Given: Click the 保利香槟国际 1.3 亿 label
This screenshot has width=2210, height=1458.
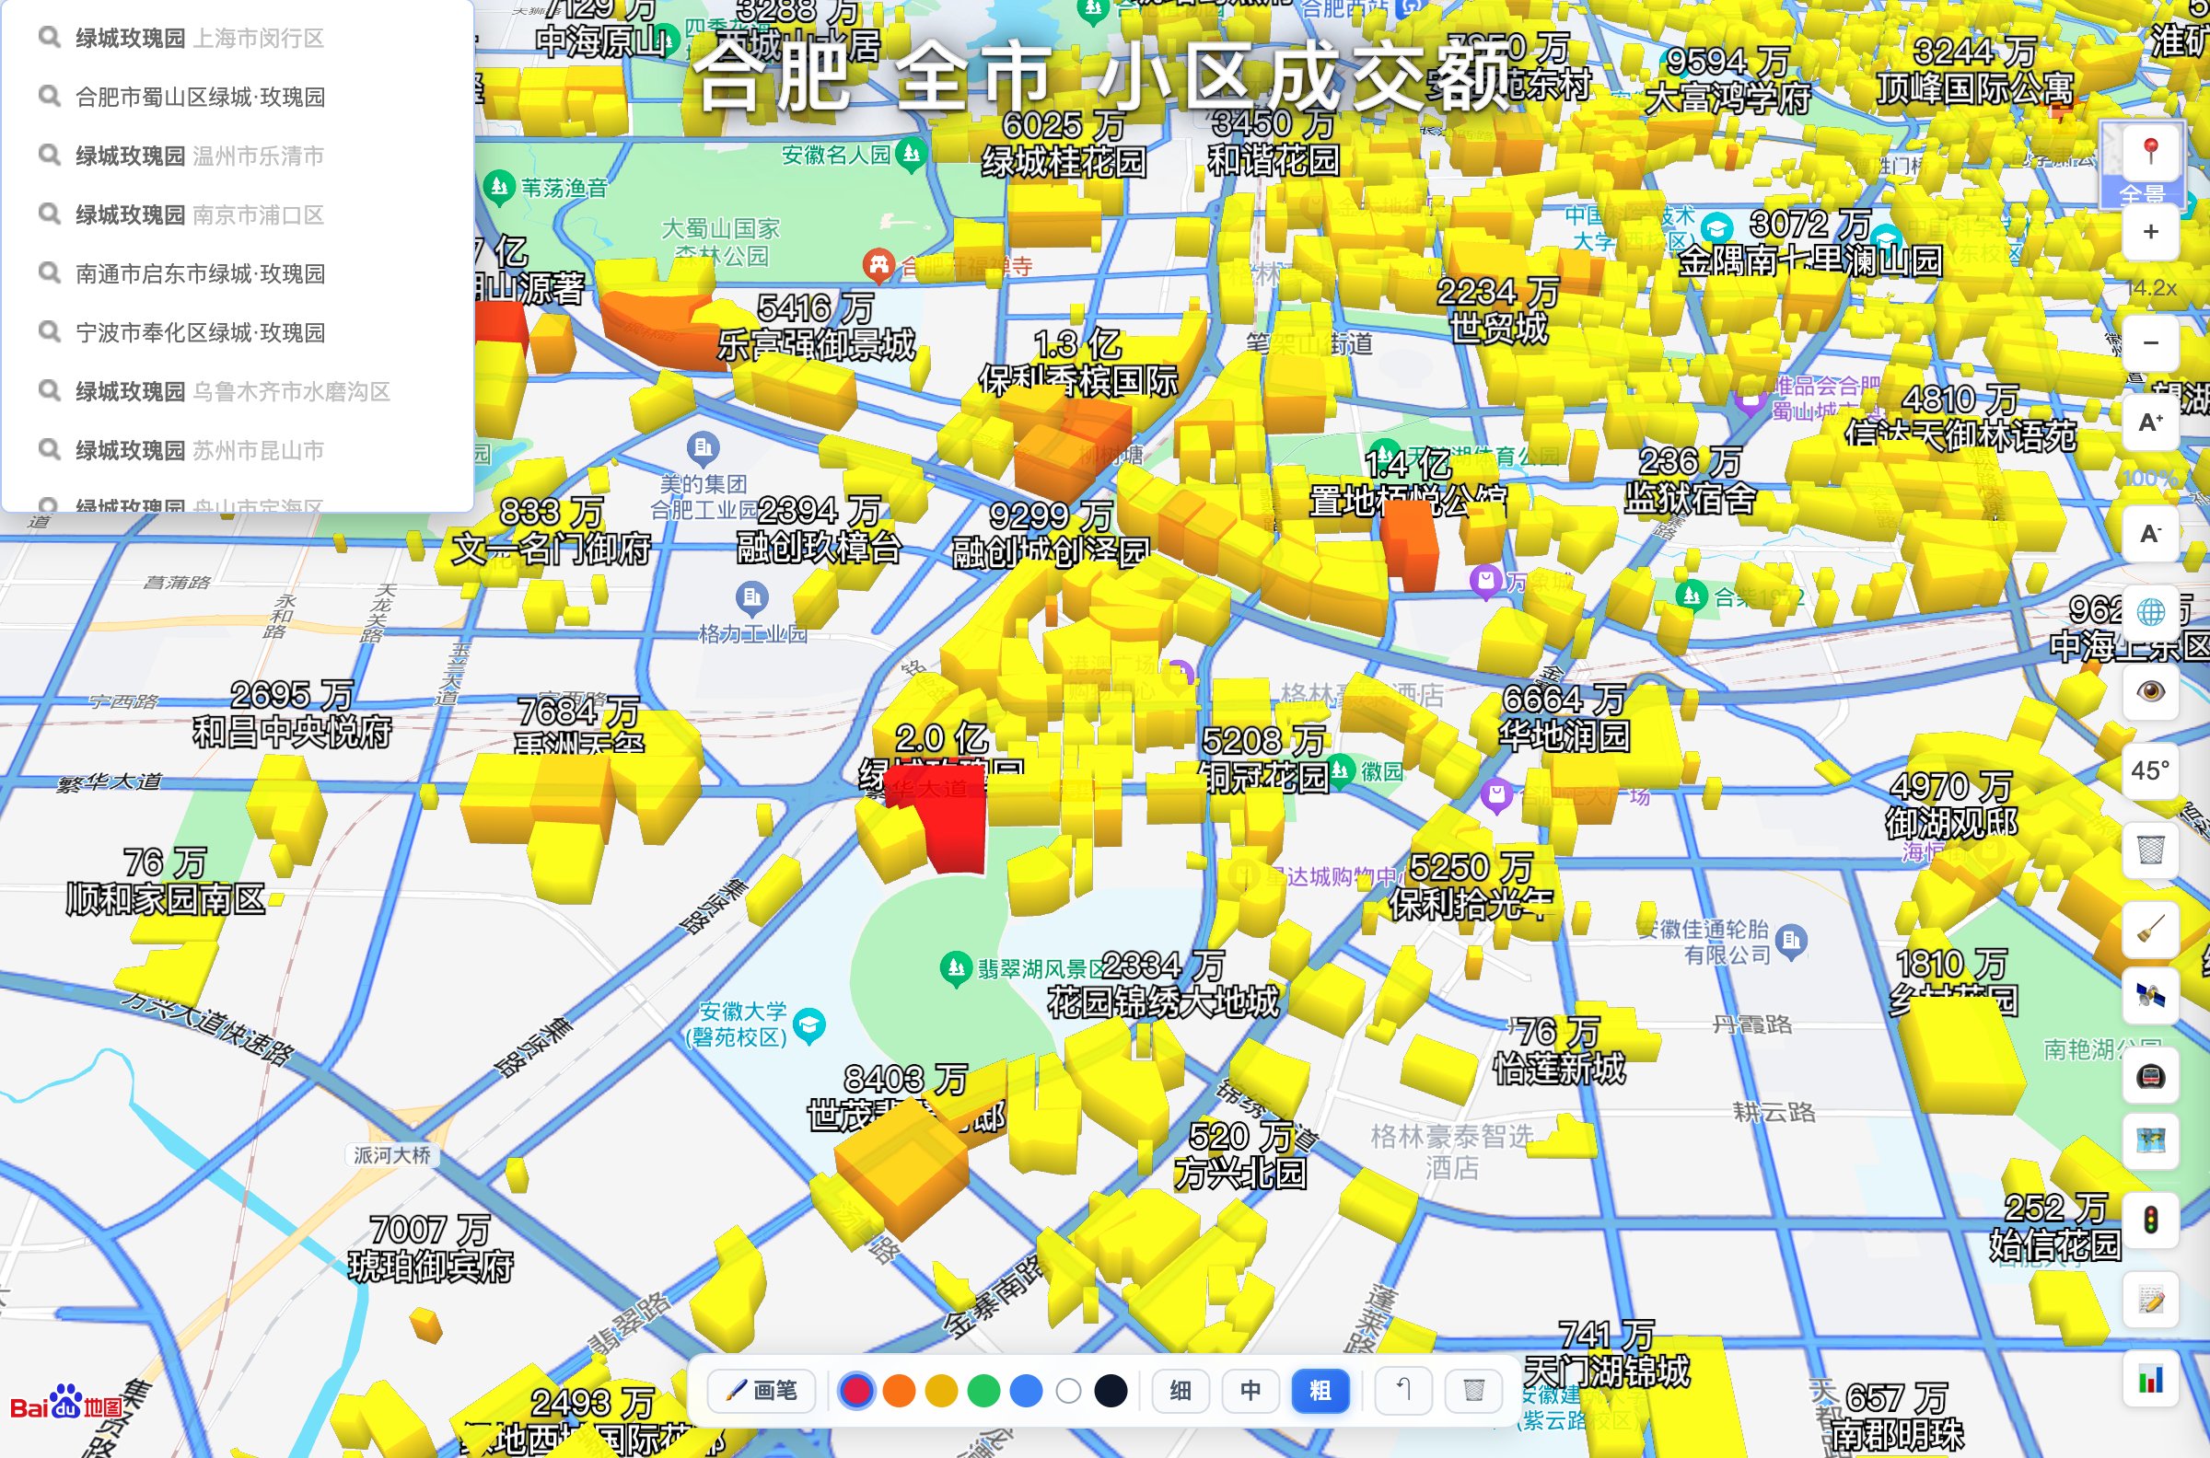Looking at the screenshot, I should point(1077,364).
